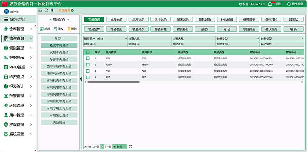The image size is (307, 152).
Task: Click the 新增 add category icon
Action: tap(41, 29)
